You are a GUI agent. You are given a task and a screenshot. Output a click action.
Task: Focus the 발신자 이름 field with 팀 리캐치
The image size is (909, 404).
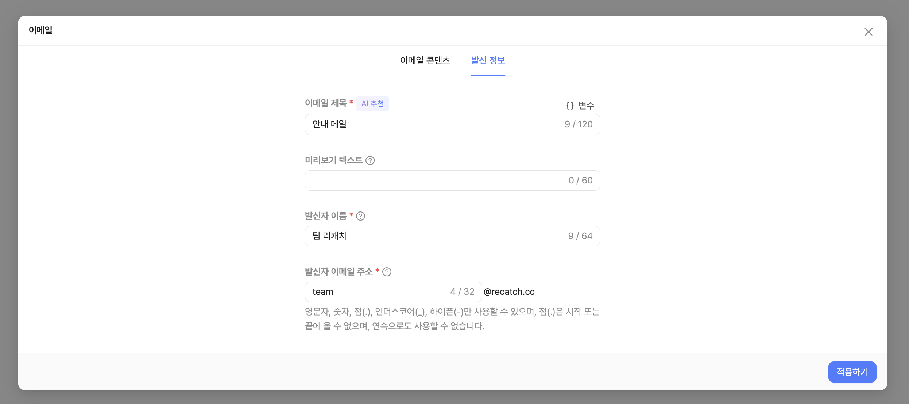[430, 236]
